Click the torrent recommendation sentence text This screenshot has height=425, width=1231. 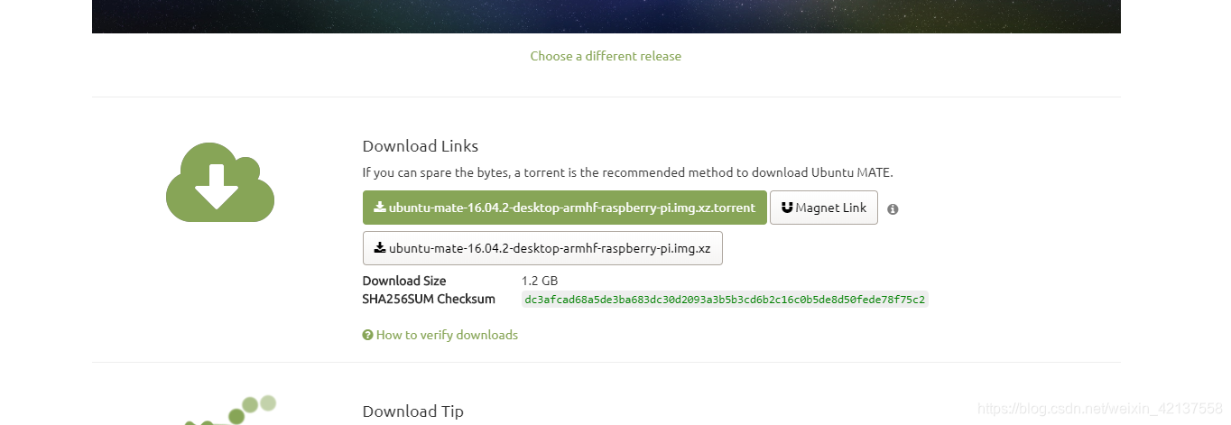click(627, 172)
